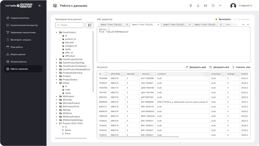The height and width of the screenshot is (146, 259).
Task: Collapse the SQL editor using the chevron
Action: (x=248, y=25)
